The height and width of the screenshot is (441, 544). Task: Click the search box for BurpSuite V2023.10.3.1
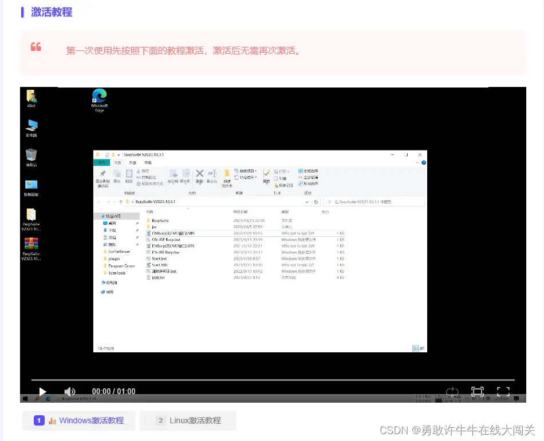(374, 201)
